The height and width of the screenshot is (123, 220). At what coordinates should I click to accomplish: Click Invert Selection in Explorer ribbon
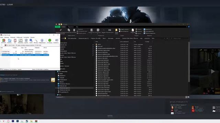[149, 33]
